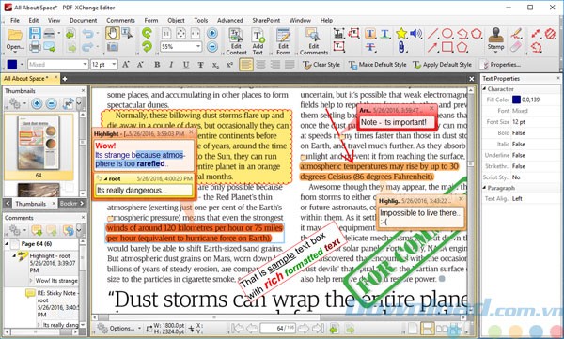564x339 pixels.
Task: Click Make Default Style button
Action: tap(377, 65)
